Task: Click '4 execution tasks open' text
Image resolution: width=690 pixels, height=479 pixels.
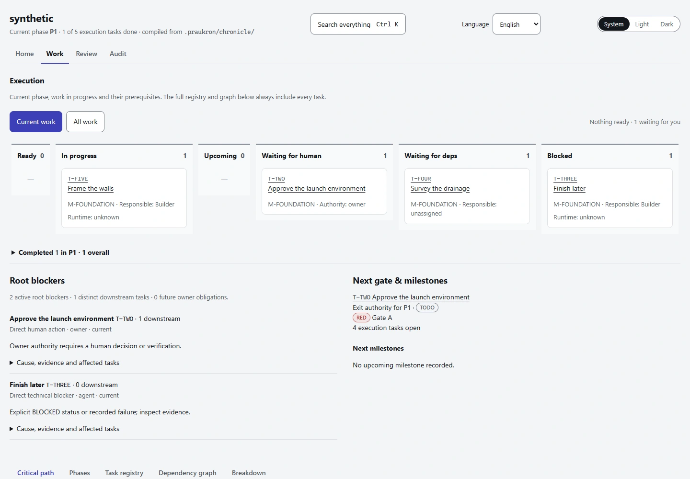Action: point(386,328)
